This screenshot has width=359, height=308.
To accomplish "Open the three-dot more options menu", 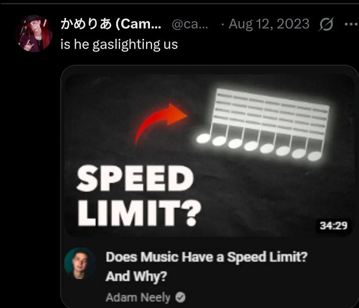I will (351, 24).
